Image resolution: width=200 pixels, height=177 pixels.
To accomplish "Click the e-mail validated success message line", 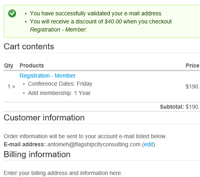I will pos(96,13).
